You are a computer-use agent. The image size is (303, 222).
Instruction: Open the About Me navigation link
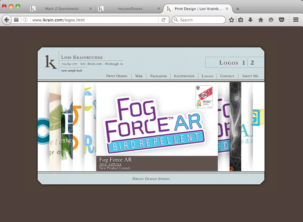(x=250, y=76)
